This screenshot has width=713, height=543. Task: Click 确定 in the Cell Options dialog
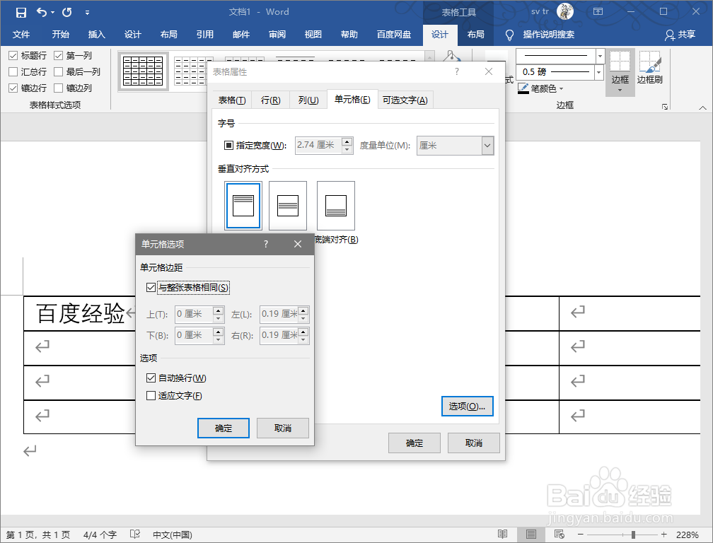click(224, 428)
